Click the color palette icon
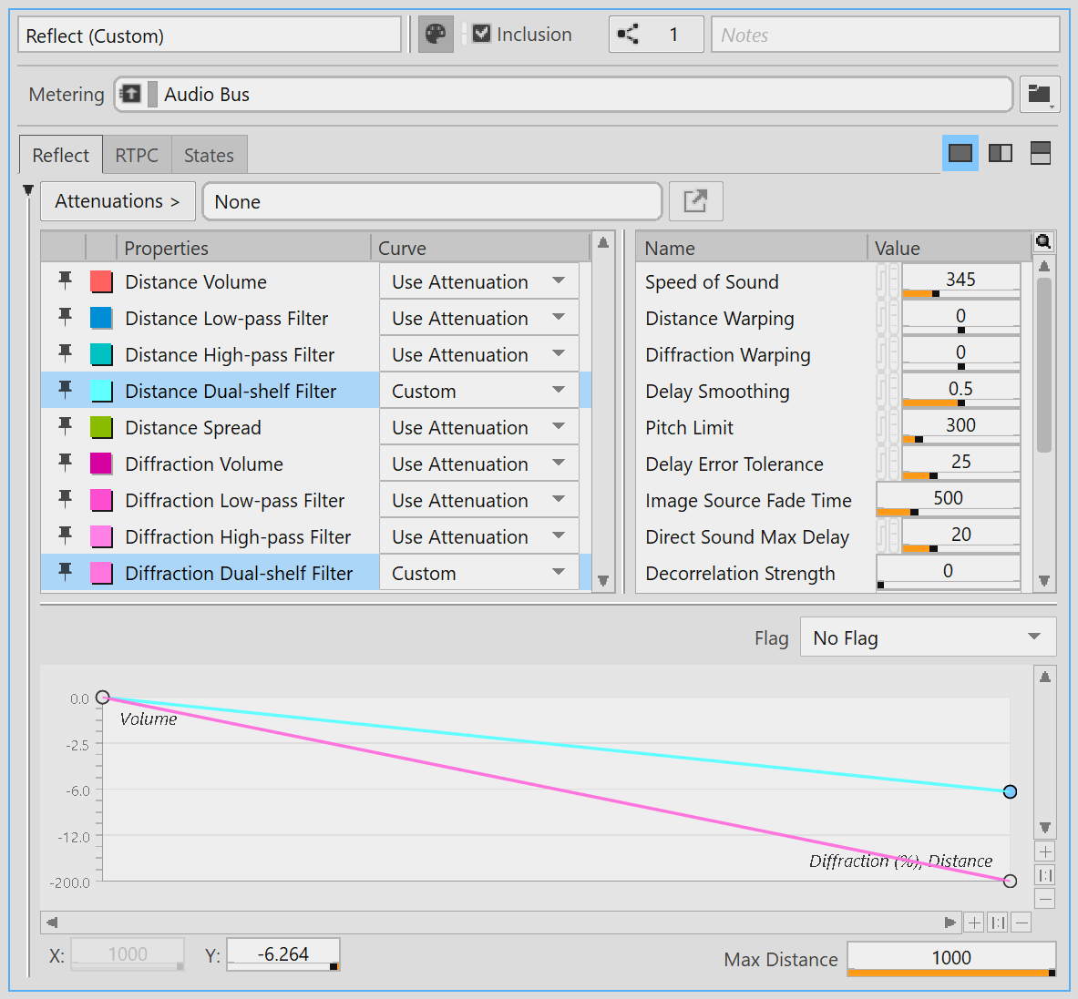Image resolution: width=1078 pixels, height=999 pixels. pyautogui.click(x=436, y=35)
